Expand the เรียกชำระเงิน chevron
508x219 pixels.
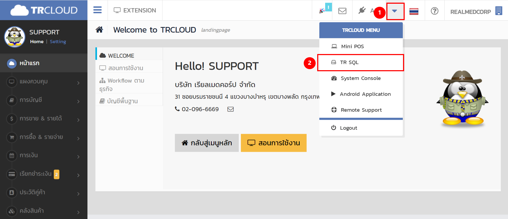[78, 175]
